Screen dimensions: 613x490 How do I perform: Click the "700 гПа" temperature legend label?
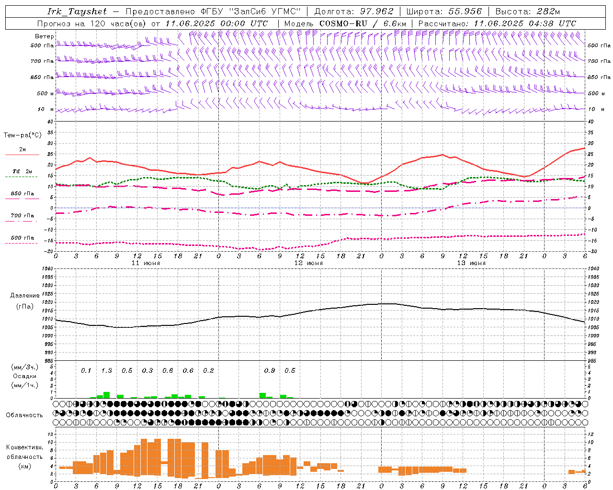click(23, 216)
